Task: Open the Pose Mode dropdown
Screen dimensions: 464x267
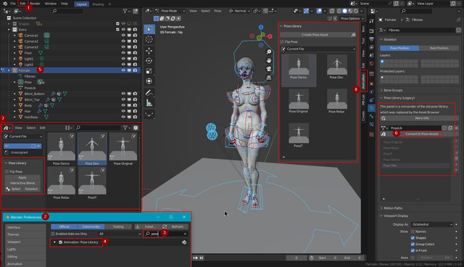Action: [x=170, y=11]
